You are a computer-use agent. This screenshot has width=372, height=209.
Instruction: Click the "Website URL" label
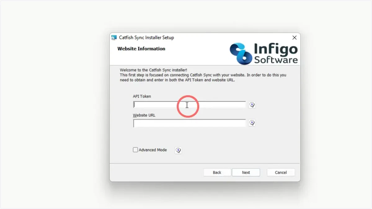[x=144, y=115]
